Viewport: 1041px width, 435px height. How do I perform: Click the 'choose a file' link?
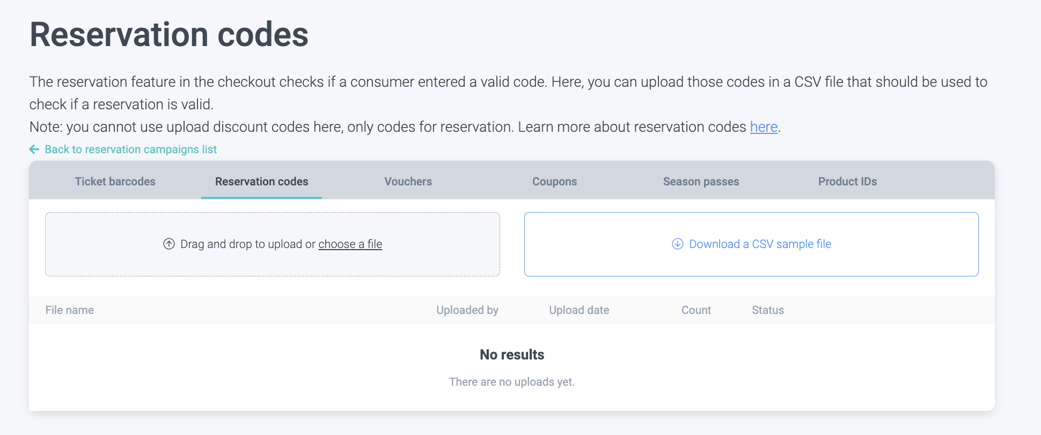pos(350,244)
